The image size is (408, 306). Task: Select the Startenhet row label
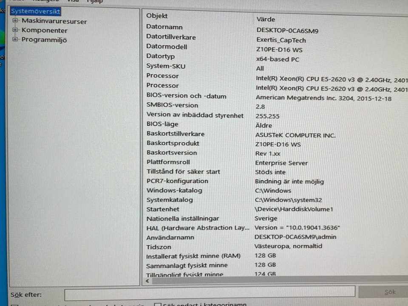(x=163, y=209)
